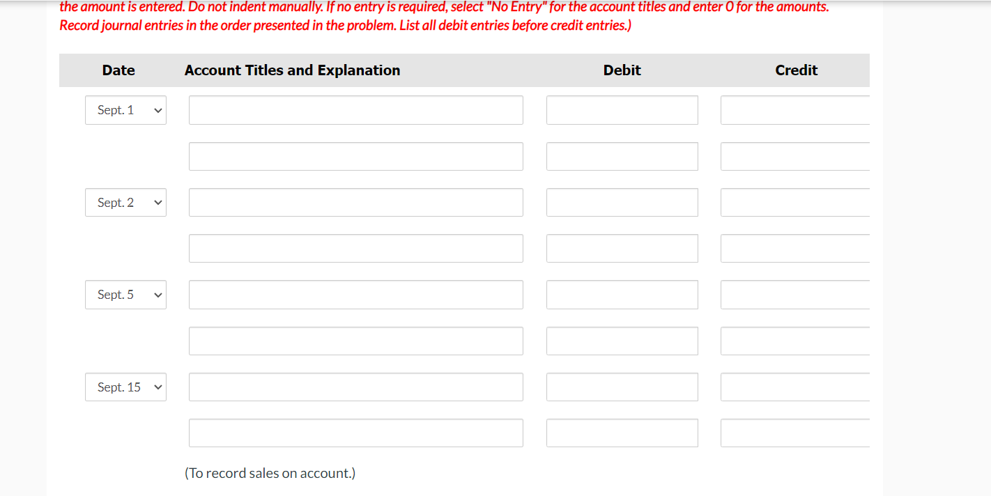Click the credit field in the Sept. 2 second row

794,248
